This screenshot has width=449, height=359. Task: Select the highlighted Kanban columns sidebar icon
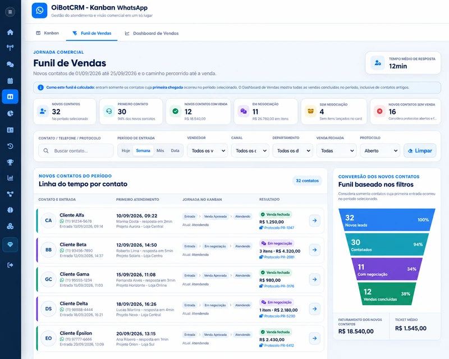click(10, 97)
